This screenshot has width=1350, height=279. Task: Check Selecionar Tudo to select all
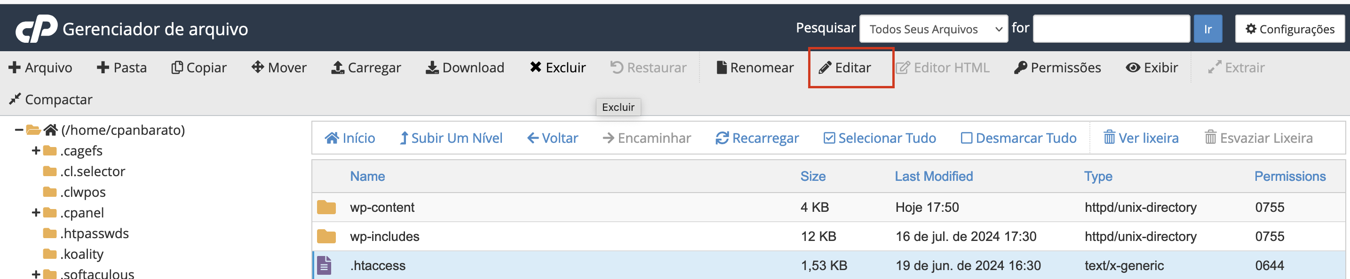tap(880, 138)
